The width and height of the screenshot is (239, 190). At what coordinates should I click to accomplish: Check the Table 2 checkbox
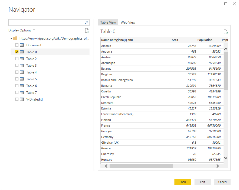[x=17, y=59]
